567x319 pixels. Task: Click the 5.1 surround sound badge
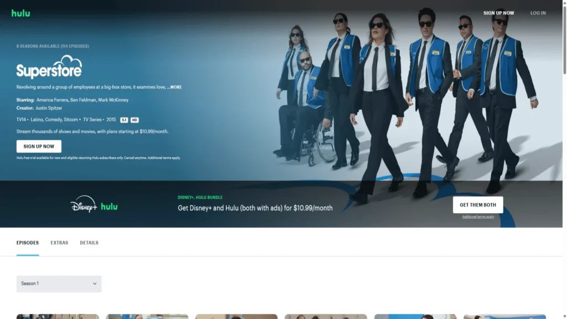click(125, 120)
